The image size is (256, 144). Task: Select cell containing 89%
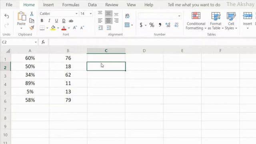30,83
